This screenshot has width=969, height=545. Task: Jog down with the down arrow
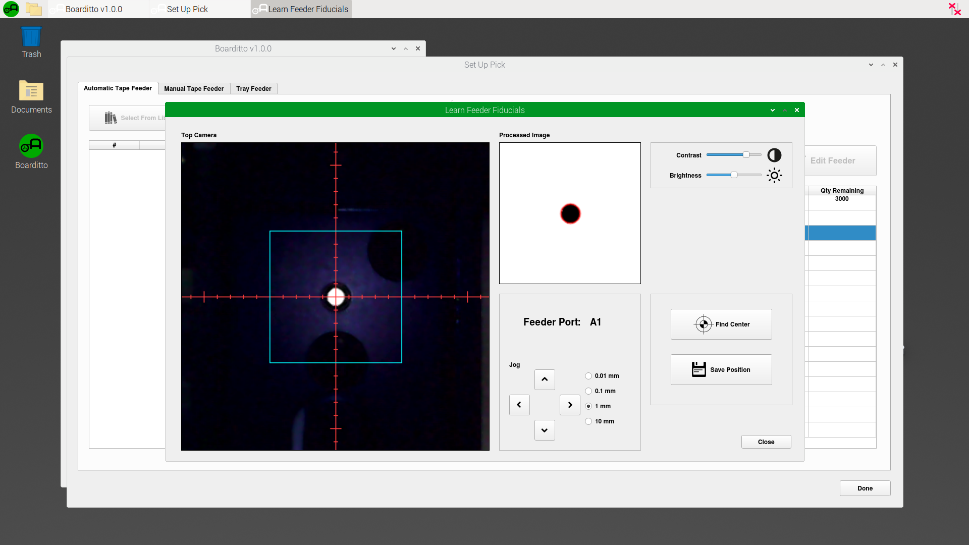click(x=545, y=430)
